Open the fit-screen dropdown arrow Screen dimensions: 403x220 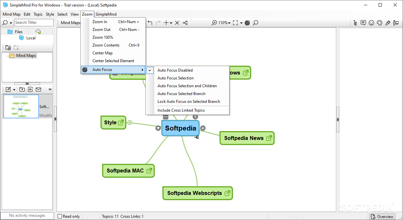click(x=241, y=23)
